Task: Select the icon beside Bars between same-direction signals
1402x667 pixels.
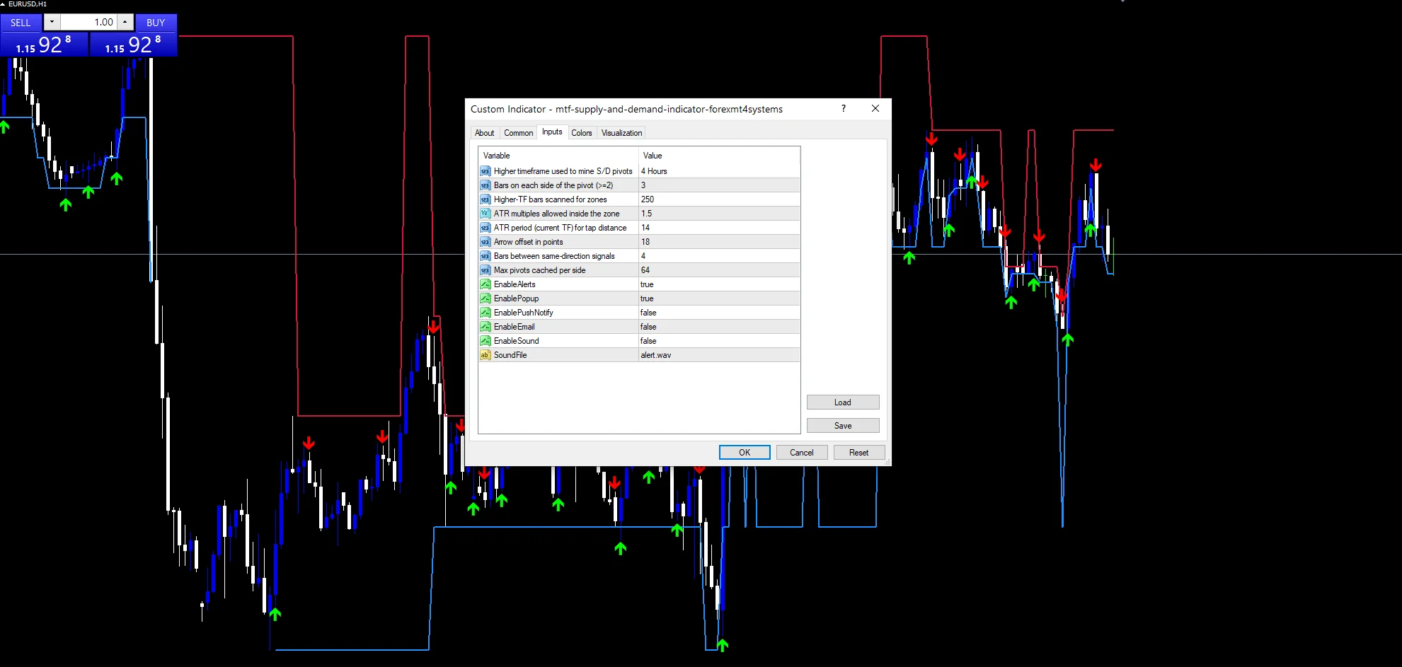Action: 485,256
